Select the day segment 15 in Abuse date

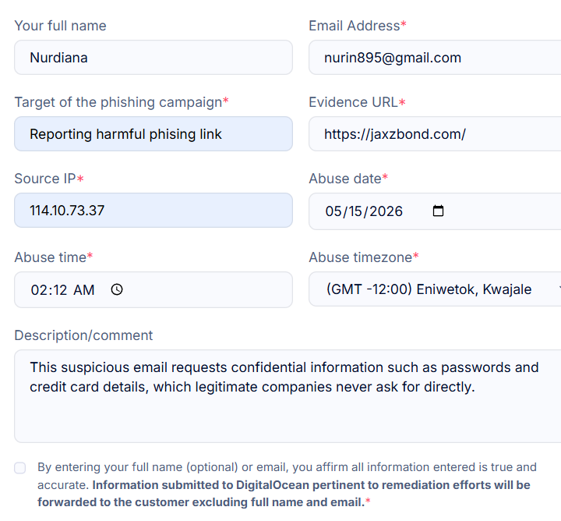click(355, 211)
